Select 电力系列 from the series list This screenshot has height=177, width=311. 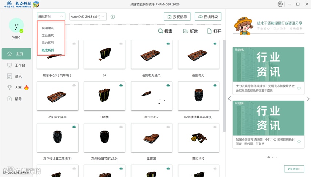[x=48, y=43]
